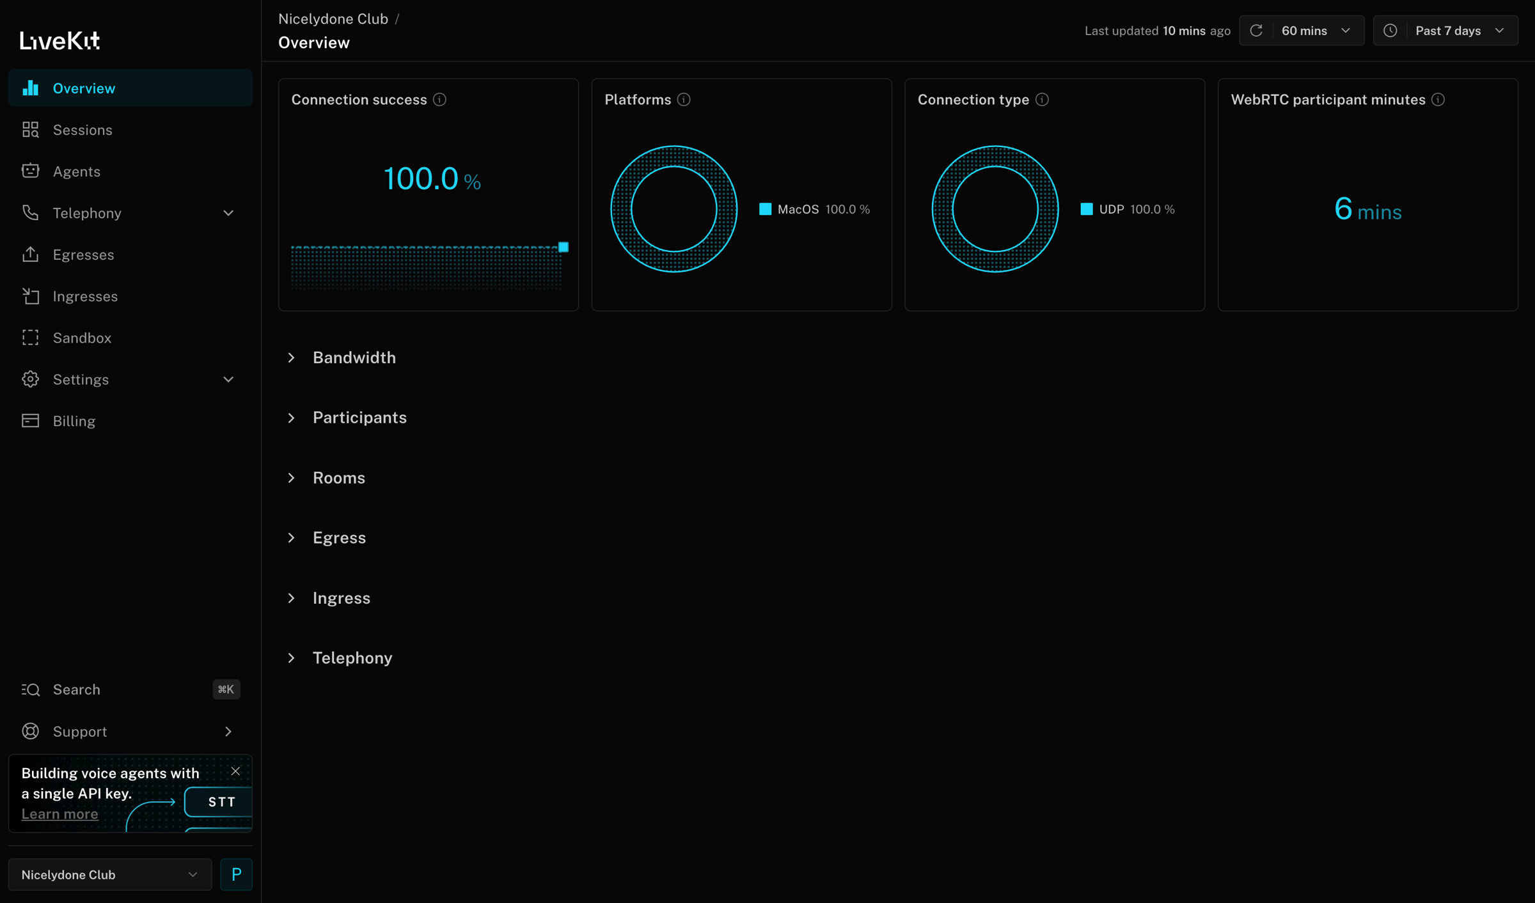The width and height of the screenshot is (1535, 903).
Task: Go to Egresses page
Action: [130, 255]
